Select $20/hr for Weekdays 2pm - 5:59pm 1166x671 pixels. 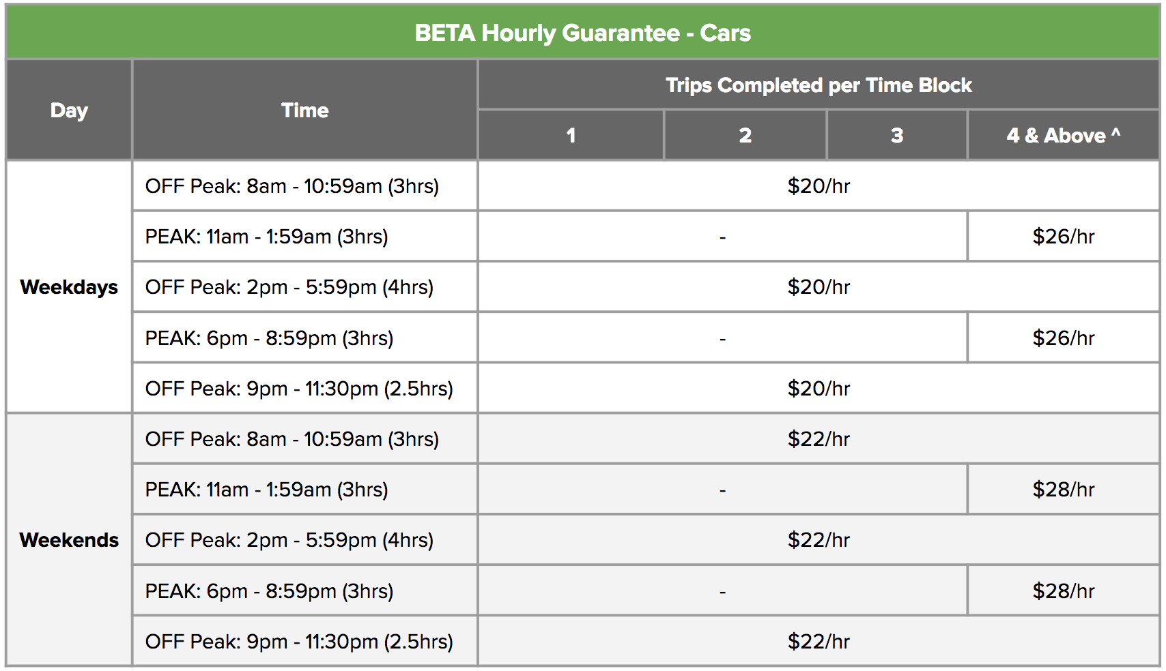(819, 287)
